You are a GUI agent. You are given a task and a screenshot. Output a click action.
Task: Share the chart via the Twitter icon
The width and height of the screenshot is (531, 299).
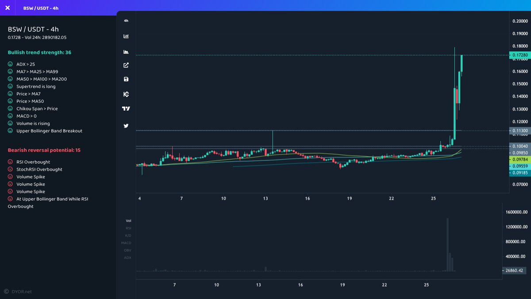point(126,126)
